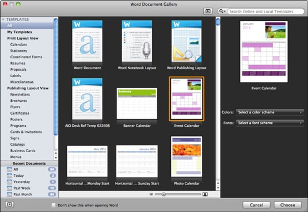Click the Today recent documents icon
The height and width of the screenshot is (212, 308).
click(9, 176)
